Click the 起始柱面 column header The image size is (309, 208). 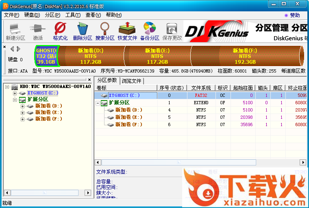[x=243, y=88]
